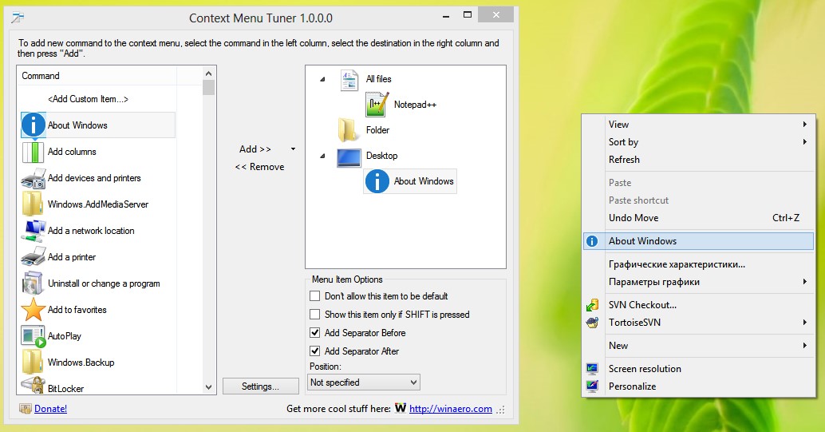Click the About Windows info icon in Command list
825x432 pixels.
click(x=33, y=125)
